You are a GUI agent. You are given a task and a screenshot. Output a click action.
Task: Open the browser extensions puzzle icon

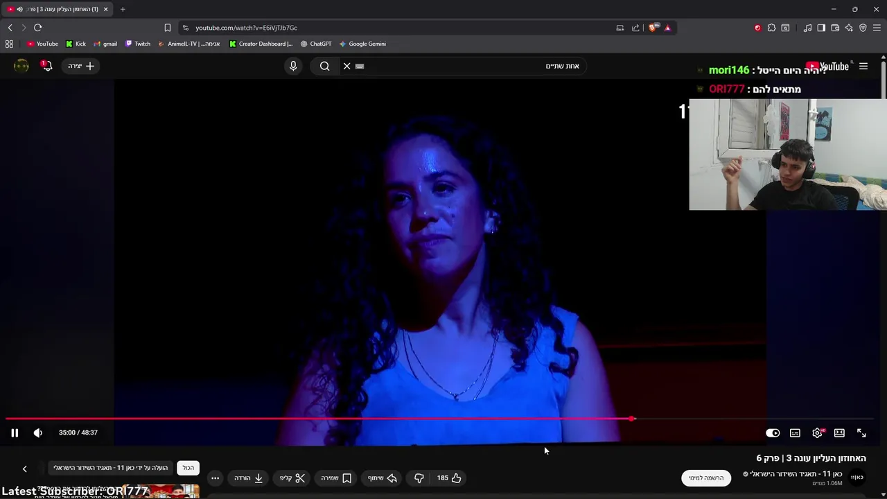pos(771,28)
